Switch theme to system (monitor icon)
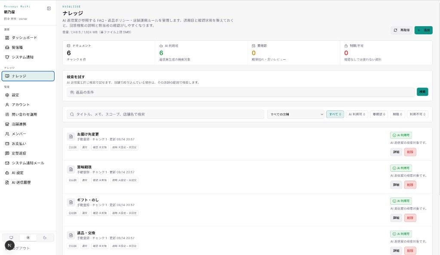 pos(11,238)
